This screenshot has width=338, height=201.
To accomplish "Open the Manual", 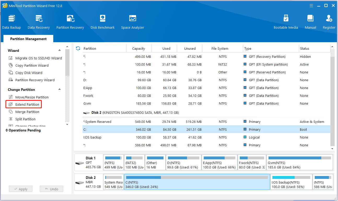I will click(311, 22).
